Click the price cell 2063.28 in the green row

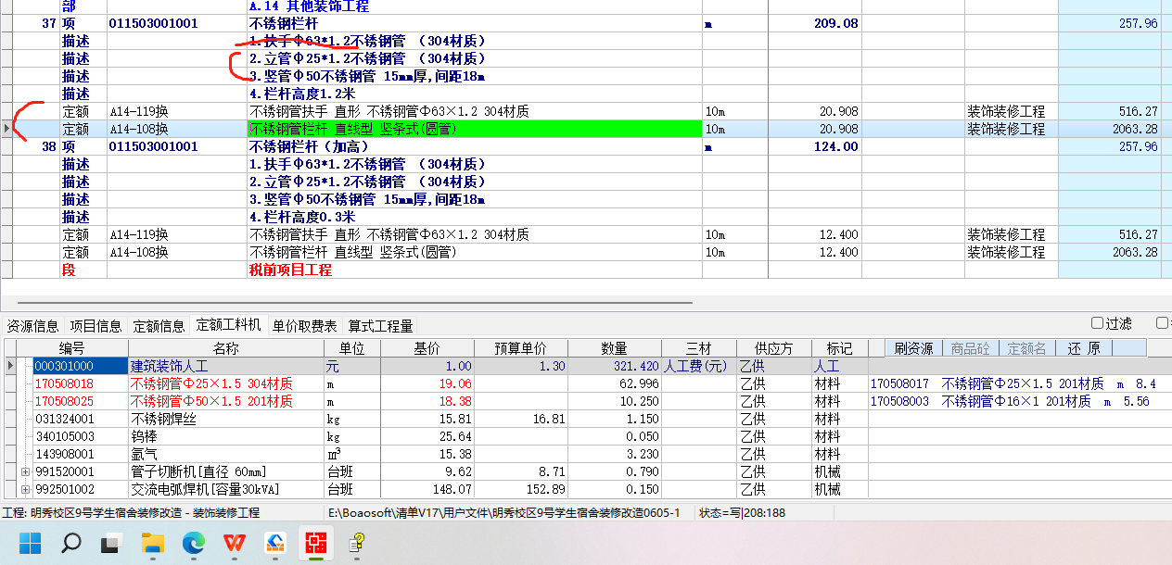click(1110, 129)
